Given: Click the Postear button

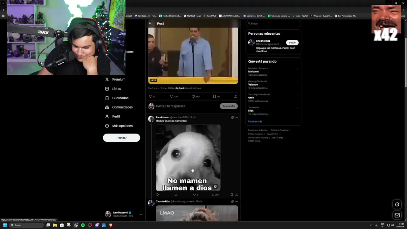Looking at the screenshot, I should (x=121, y=138).
